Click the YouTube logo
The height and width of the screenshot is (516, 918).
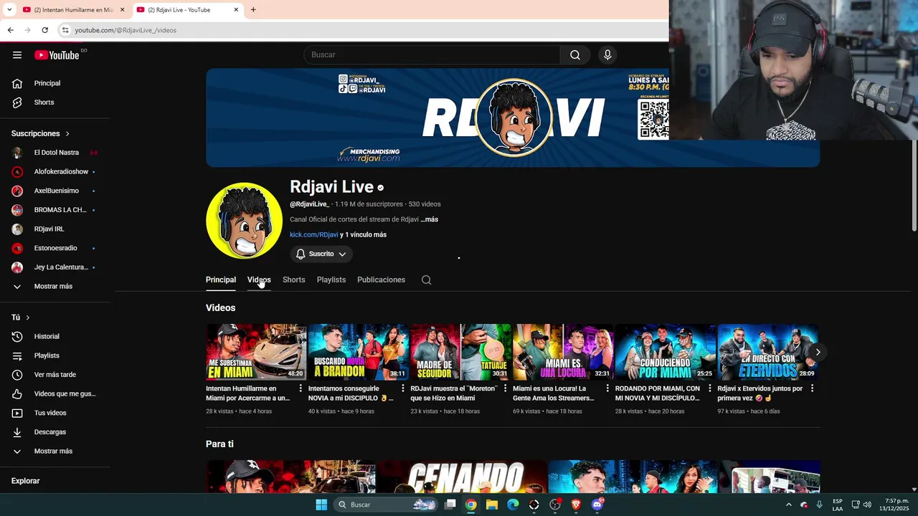click(57, 55)
